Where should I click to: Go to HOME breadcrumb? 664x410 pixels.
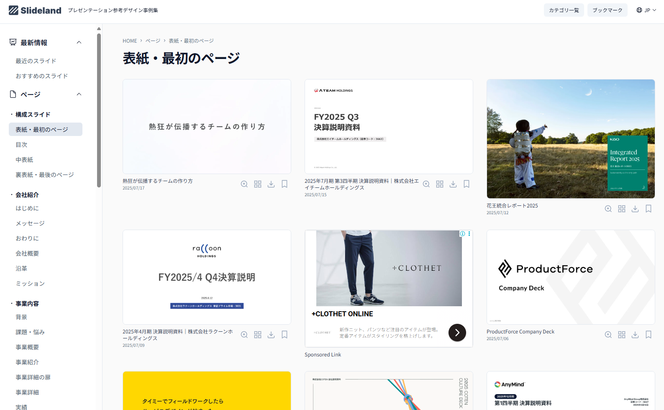click(x=130, y=41)
